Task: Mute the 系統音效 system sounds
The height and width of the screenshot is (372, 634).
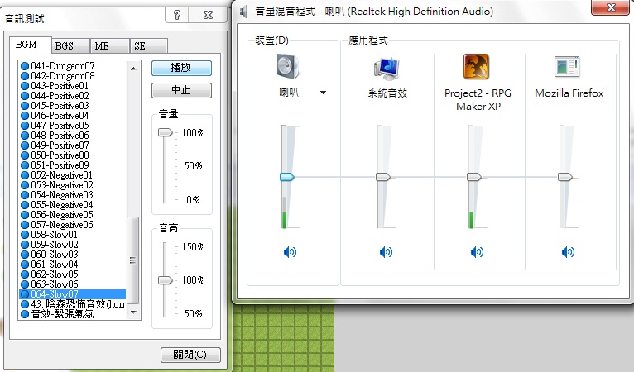Action: tap(386, 252)
